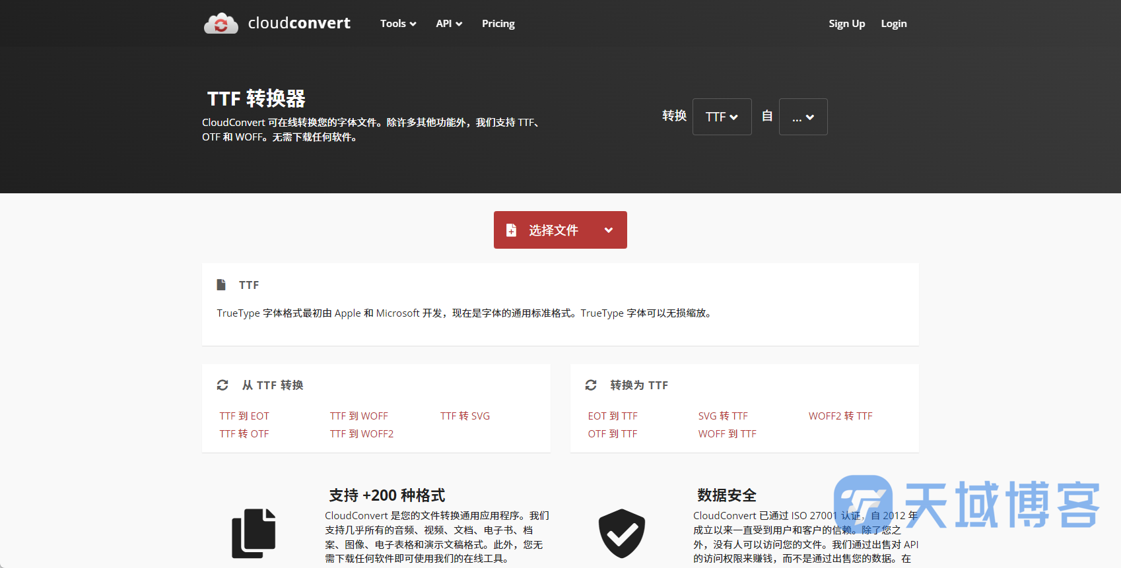Click the 数据安全 heading
1121x568 pixels.
727,495
